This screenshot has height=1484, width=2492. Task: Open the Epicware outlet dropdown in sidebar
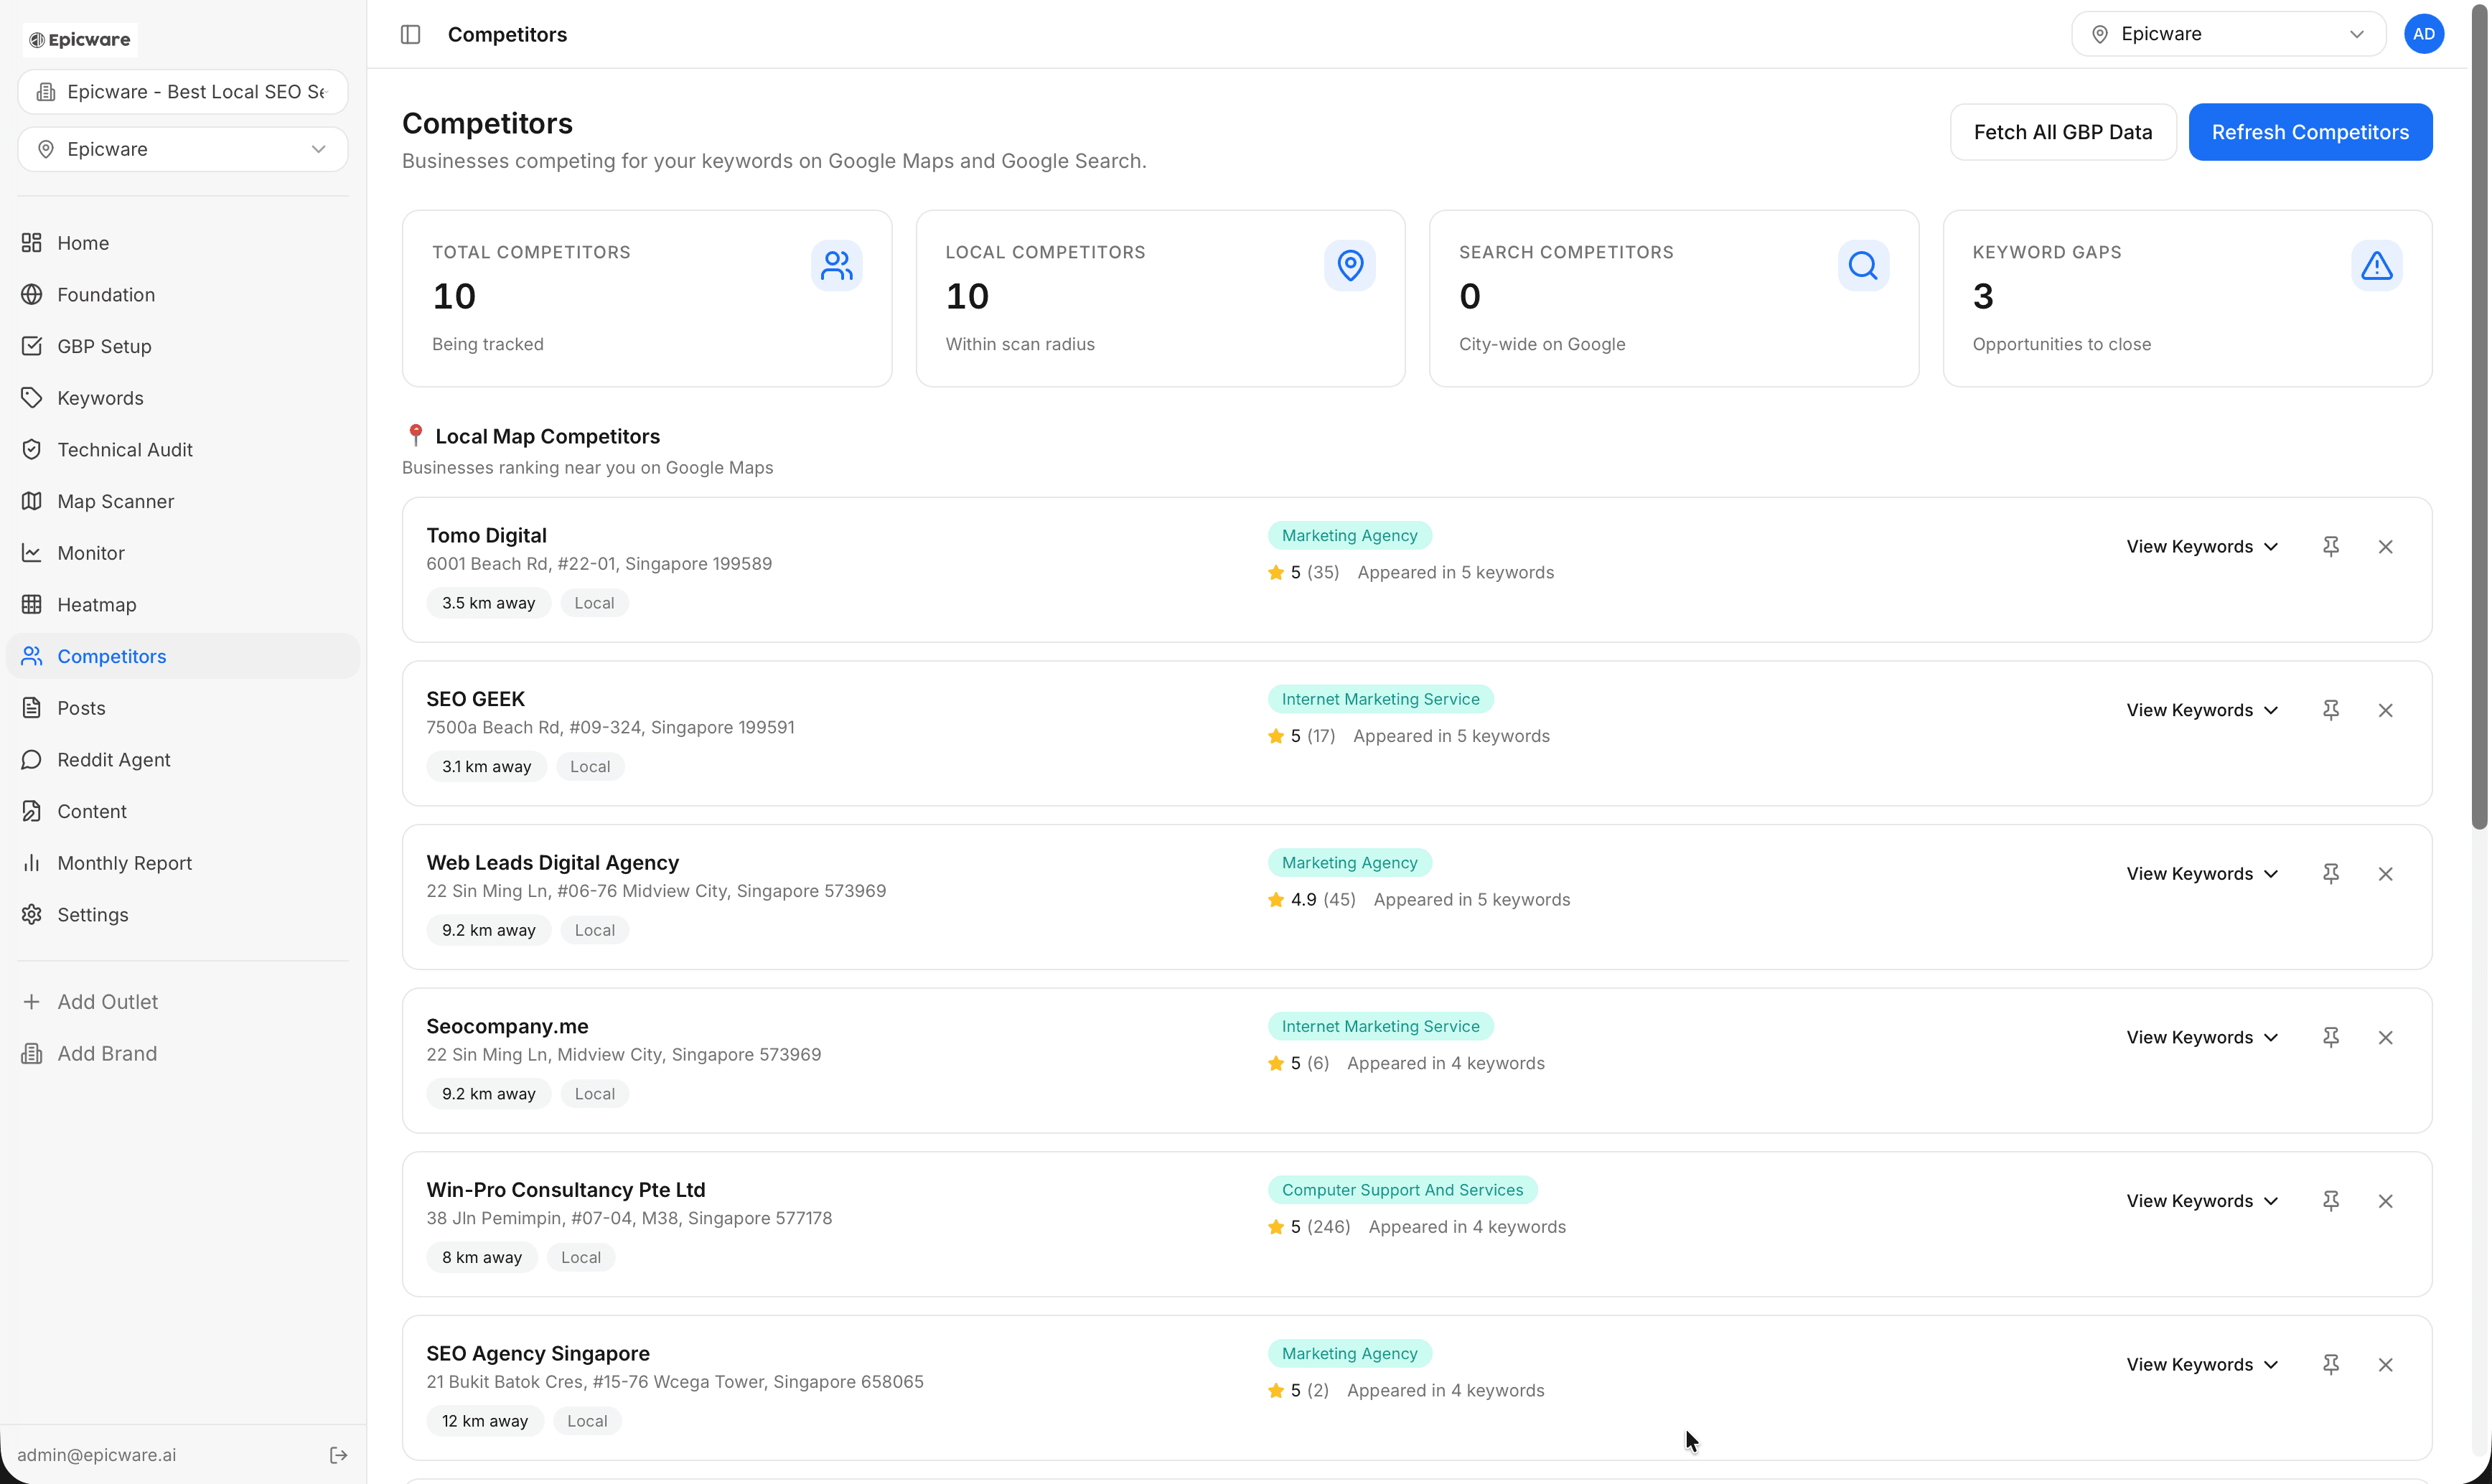pos(183,149)
